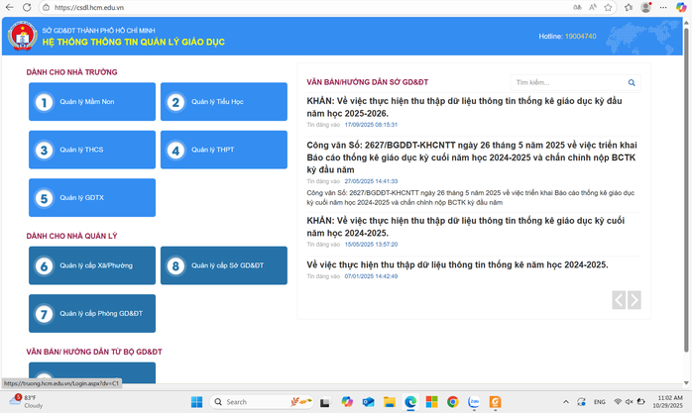Image resolution: width=692 pixels, height=413 pixels.
Task: Go to next news page arrow
Action: (634, 299)
